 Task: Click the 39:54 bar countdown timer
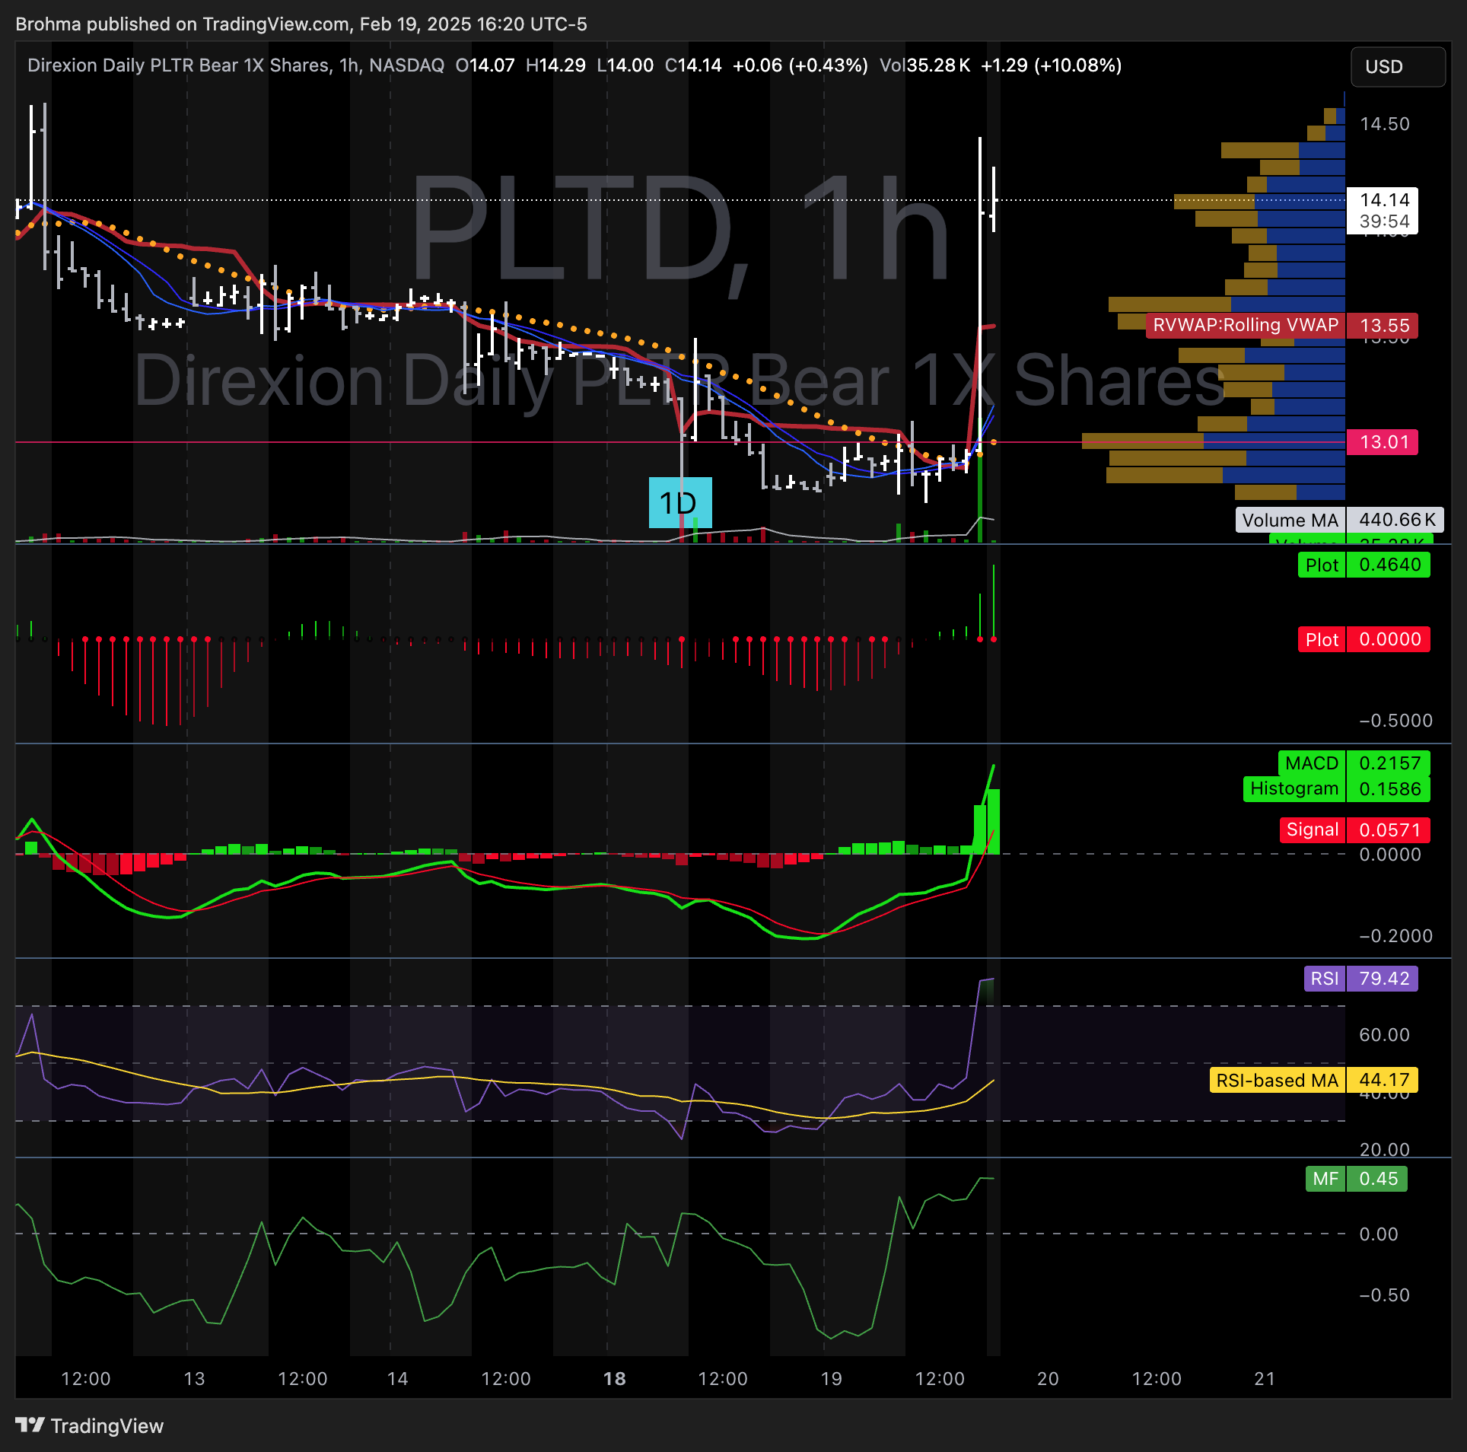(1384, 221)
